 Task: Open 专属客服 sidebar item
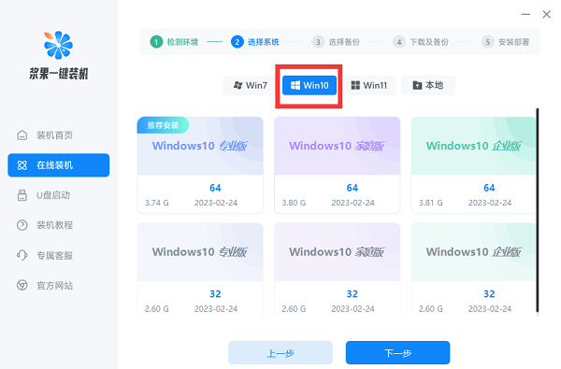[59, 255]
